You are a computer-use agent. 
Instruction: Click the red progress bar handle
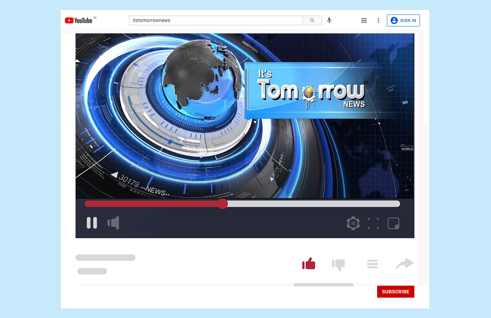click(x=223, y=204)
